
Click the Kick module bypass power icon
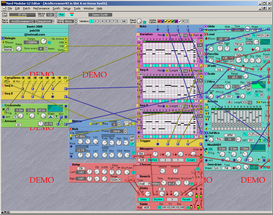(133, 153)
